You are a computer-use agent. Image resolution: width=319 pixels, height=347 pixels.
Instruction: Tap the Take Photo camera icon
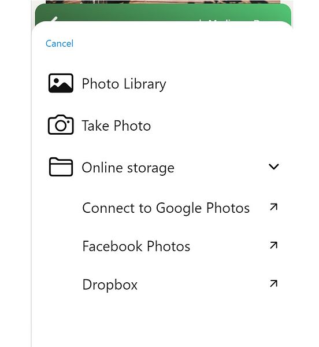point(61,124)
